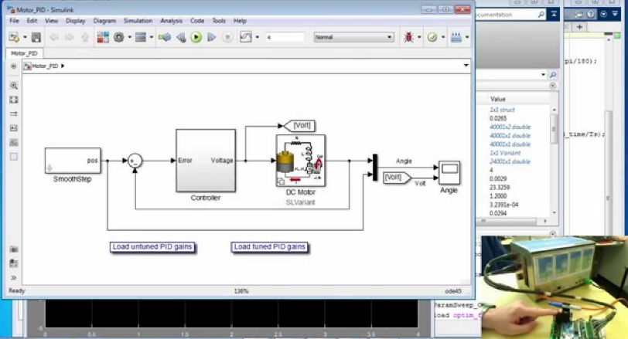The height and width of the screenshot is (339, 628).
Task: Click the palette icon below image annotation
Action: (14, 142)
